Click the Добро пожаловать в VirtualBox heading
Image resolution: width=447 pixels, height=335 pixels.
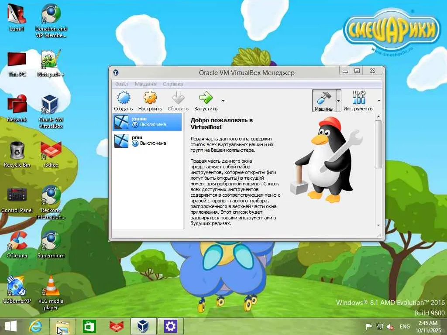(221, 123)
